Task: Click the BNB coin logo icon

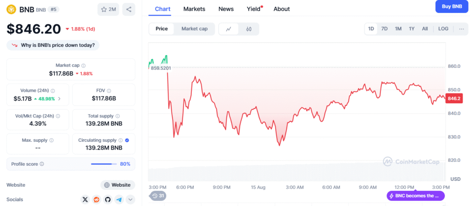Action: click(x=11, y=10)
